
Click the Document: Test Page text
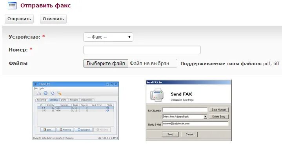[182, 100]
